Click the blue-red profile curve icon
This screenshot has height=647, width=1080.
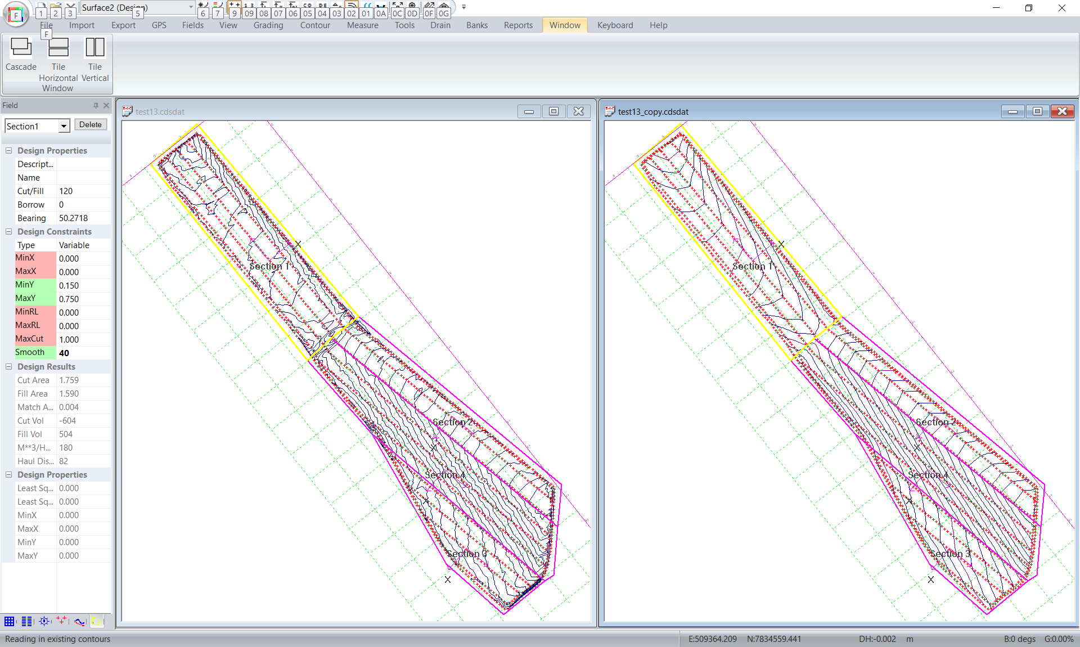click(79, 621)
